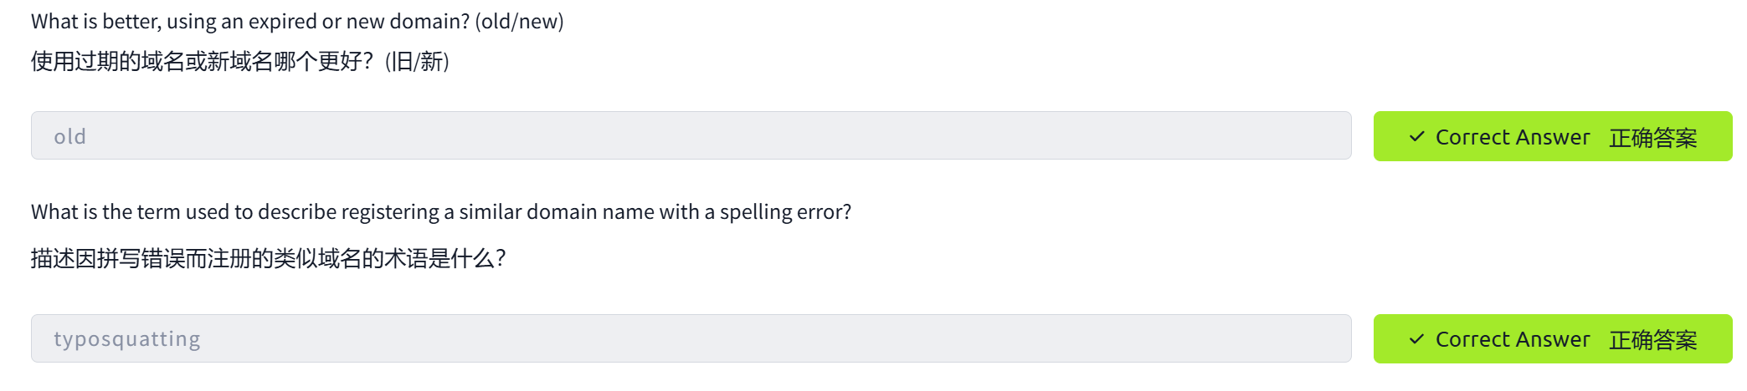Image resolution: width=1747 pixels, height=391 pixels.
Task: Focus the answer field containing "old"
Action: (x=691, y=135)
